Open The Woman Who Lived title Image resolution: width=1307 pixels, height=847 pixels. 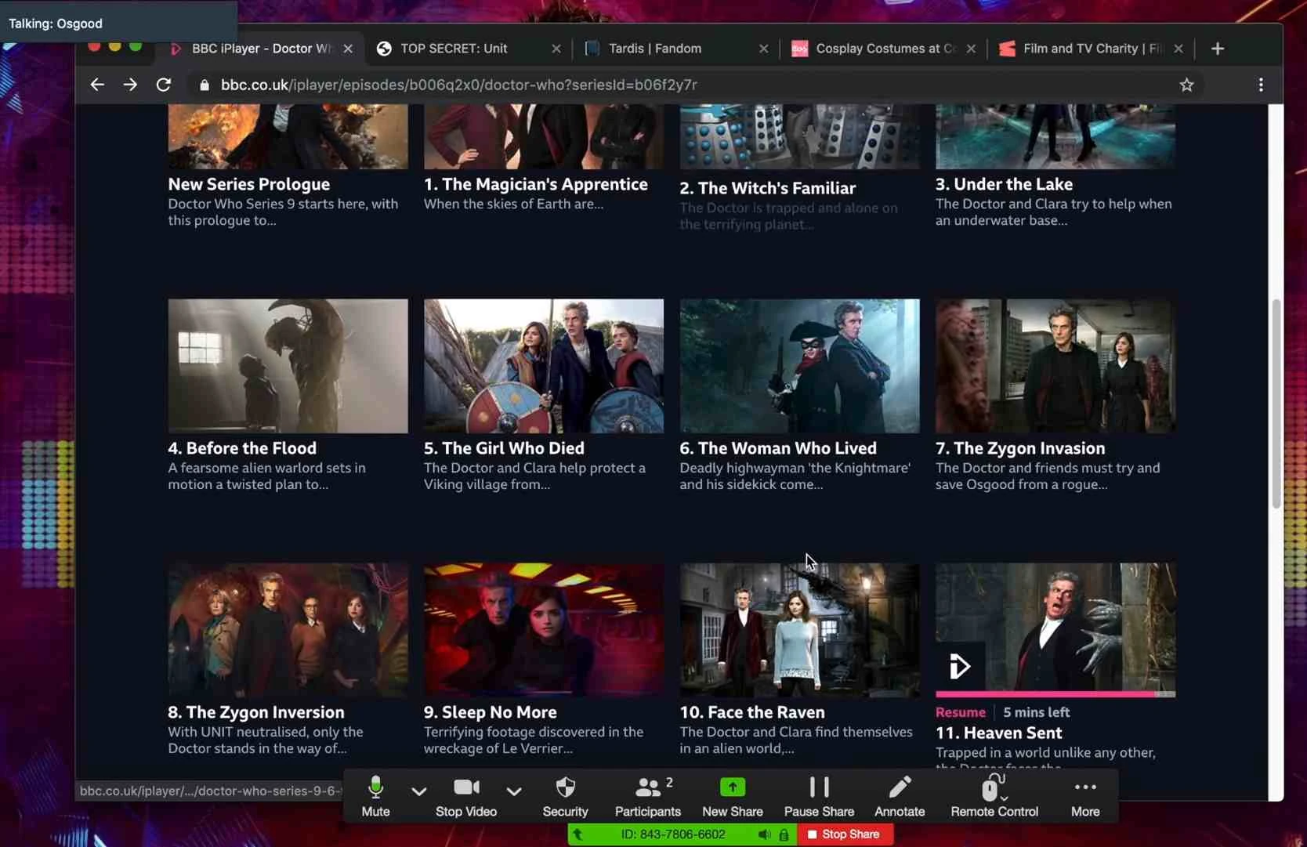[x=778, y=448]
